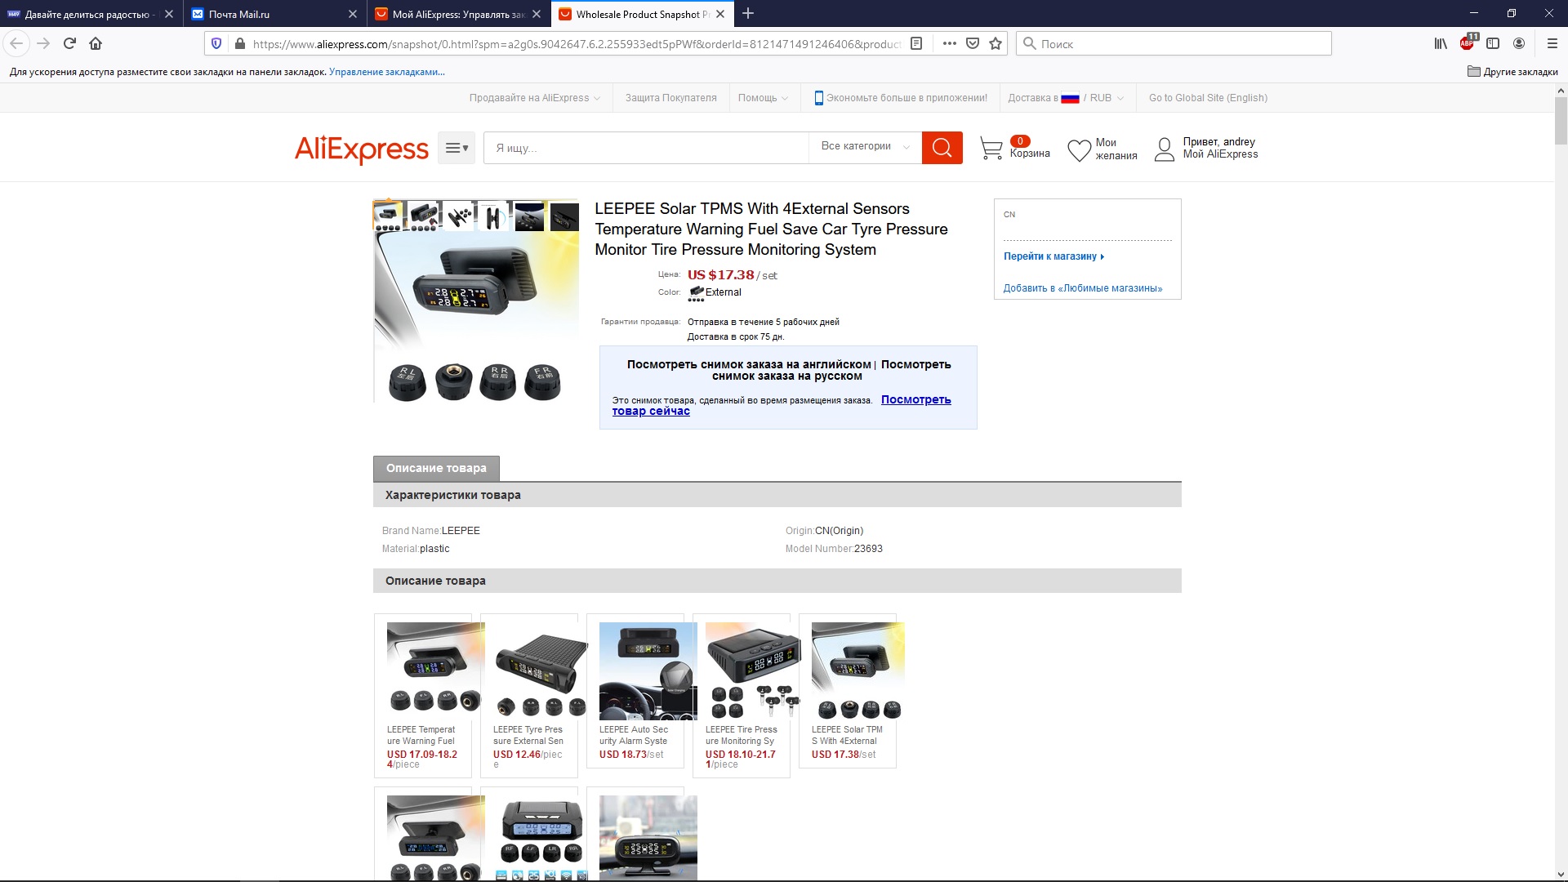Click 'Go to Global Site (English)' link
The image size is (1568, 882).
(x=1208, y=98)
